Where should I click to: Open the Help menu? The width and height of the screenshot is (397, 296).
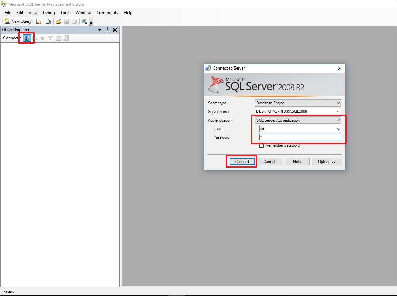click(128, 13)
